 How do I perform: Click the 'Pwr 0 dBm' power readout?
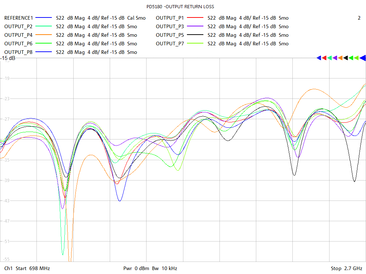click(136, 268)
